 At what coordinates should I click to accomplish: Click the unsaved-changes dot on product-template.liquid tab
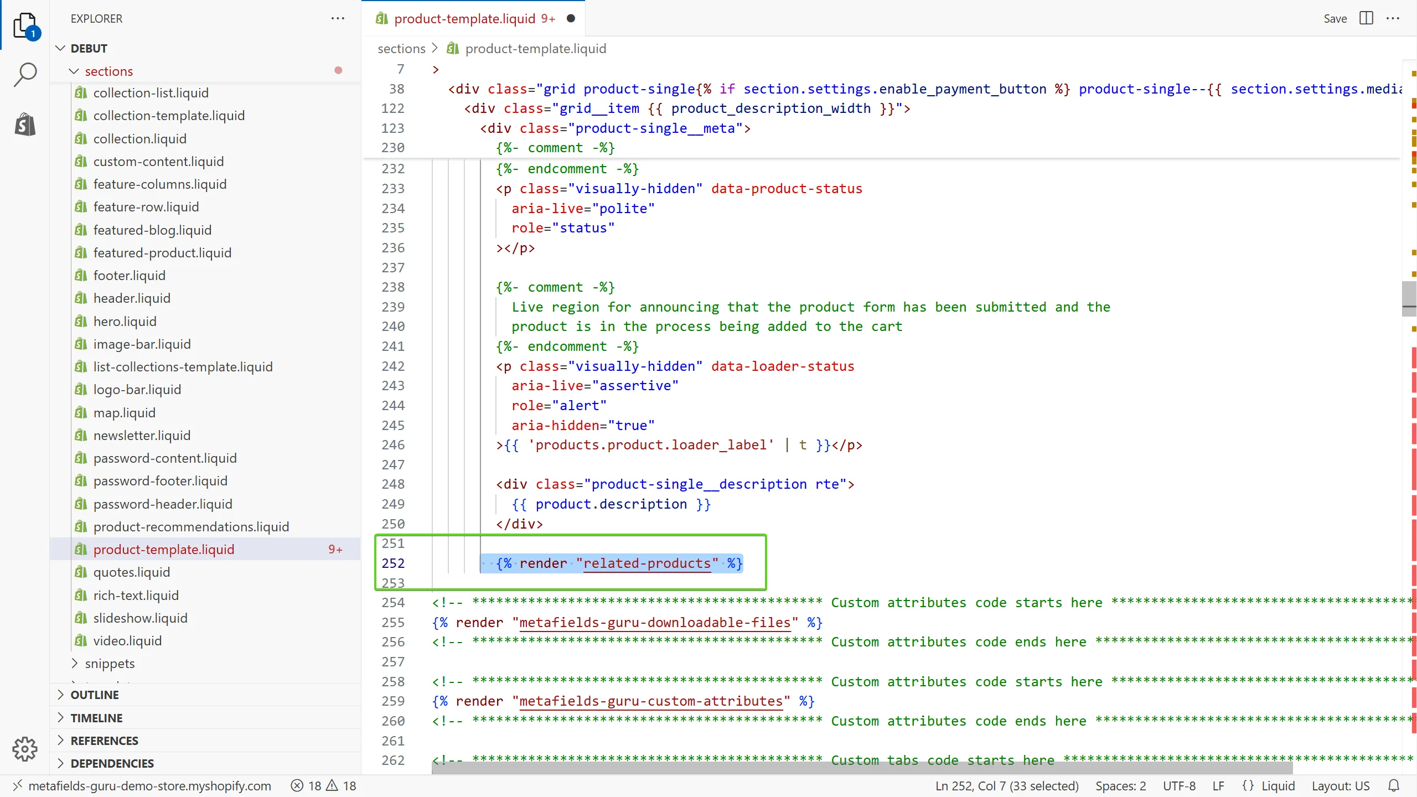[x=571, y=18]
